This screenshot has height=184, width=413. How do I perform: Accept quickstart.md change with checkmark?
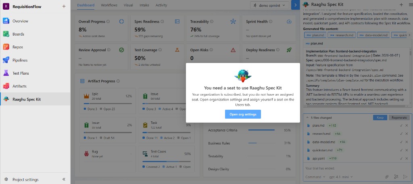(x=401, y=150)
